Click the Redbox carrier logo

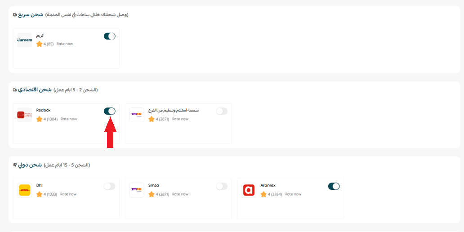[x=25, y=115]
